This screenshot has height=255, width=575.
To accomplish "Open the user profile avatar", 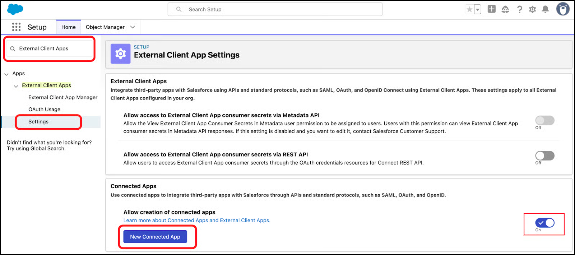I will [562, 9].
